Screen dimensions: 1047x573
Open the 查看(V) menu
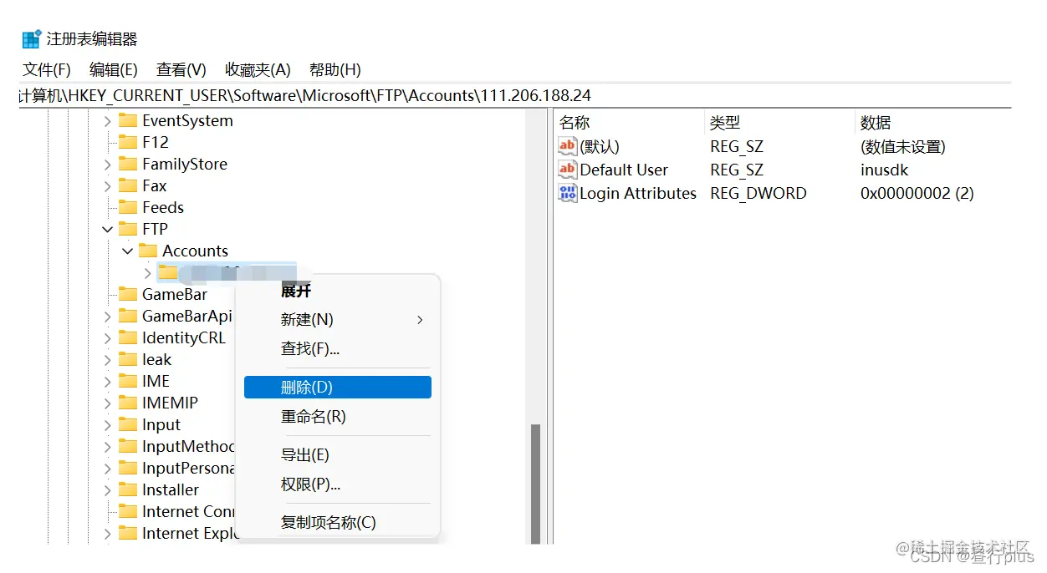(x=181, y=69)
